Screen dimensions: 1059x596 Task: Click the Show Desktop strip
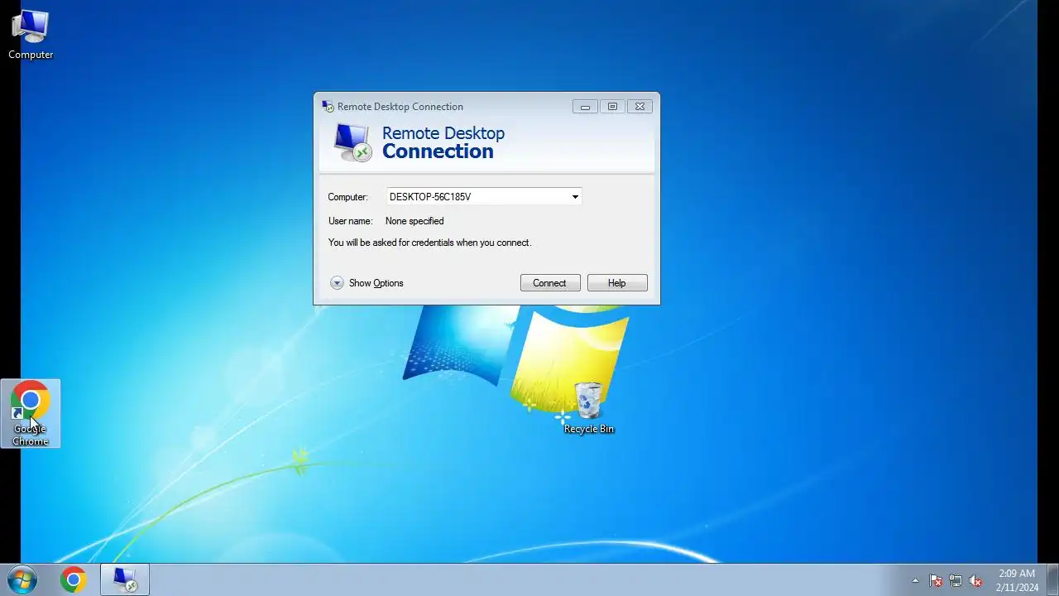1052,580
